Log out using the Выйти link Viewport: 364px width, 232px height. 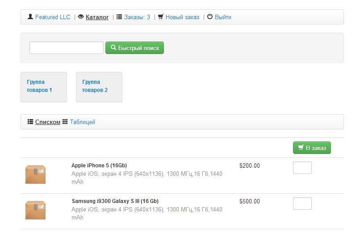tap(223, 17)
